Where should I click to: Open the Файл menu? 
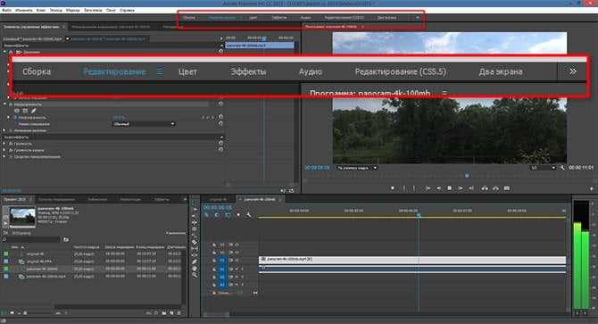[6, 11]
